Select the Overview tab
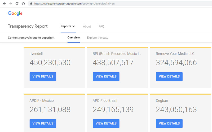Image resolution: width=212 pixels, height=132 pixels. [74, 37]
